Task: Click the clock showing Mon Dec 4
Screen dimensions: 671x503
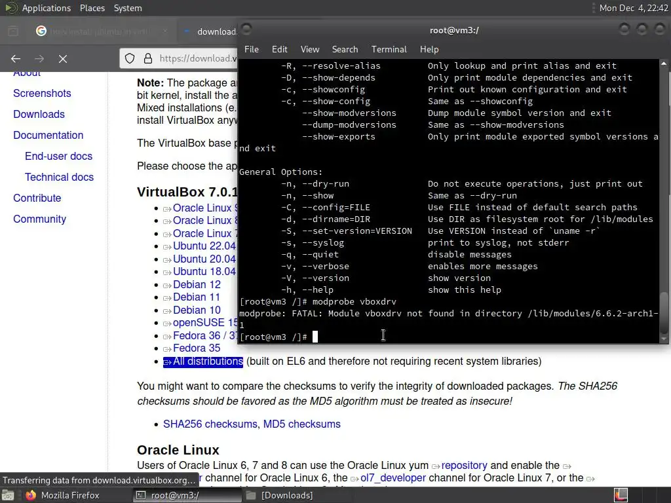Action: (634, 8)
